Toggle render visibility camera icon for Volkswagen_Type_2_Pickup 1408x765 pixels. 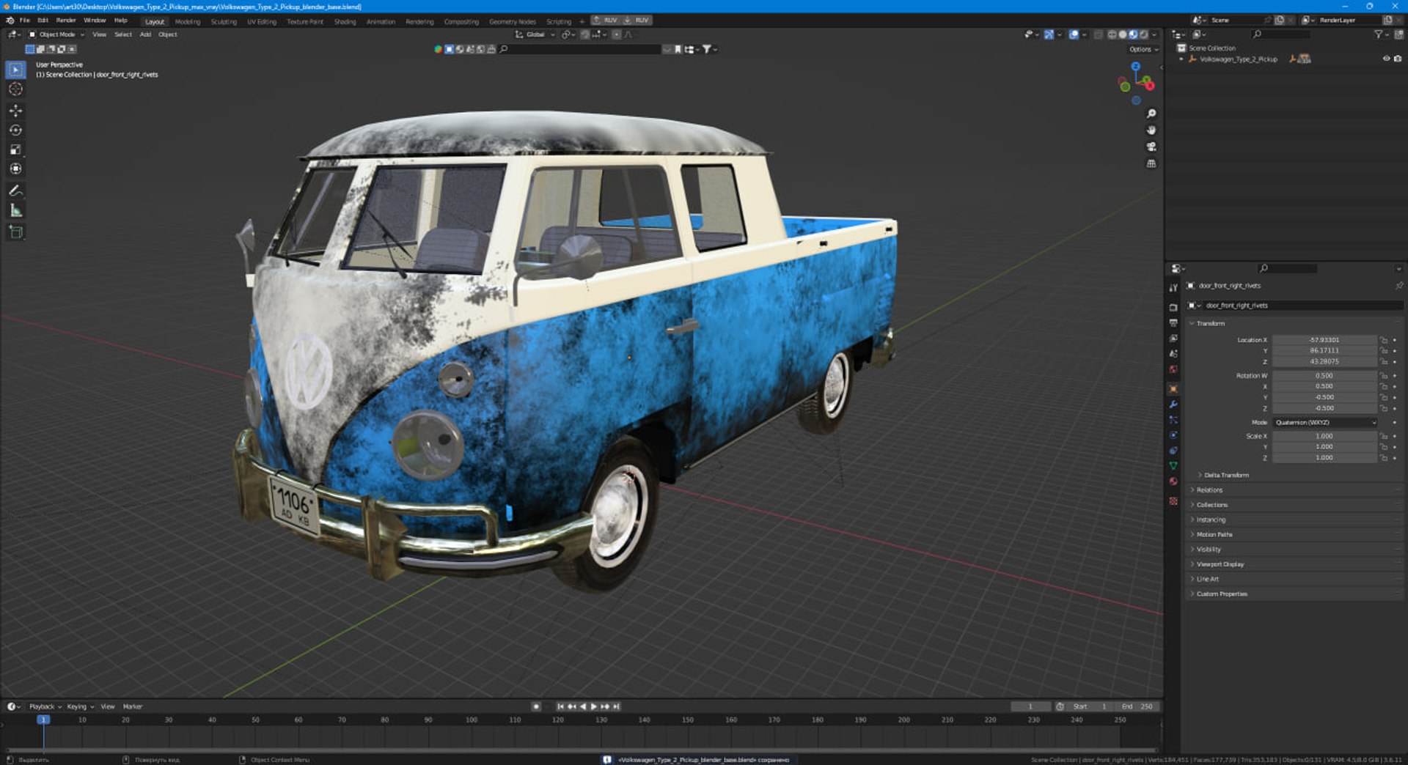coord(1398,59)
